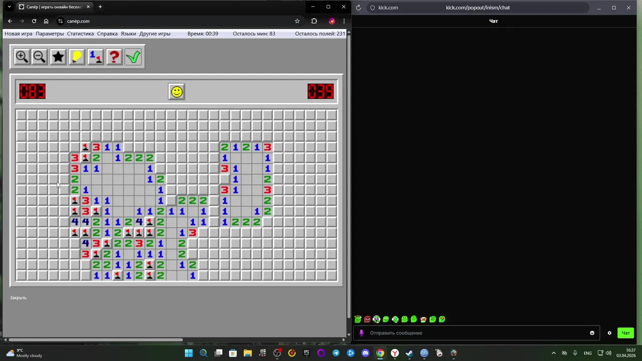Open the Новая игра menu
Image resolution: width=642 pixels, height=361 pixels.
[x=19, y=34]
